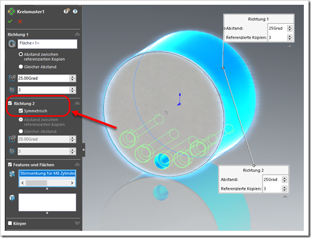This screenshot has height=238, width=311.
Task: Click the blue origin triad in the viewport
Action: click(179, 100)
